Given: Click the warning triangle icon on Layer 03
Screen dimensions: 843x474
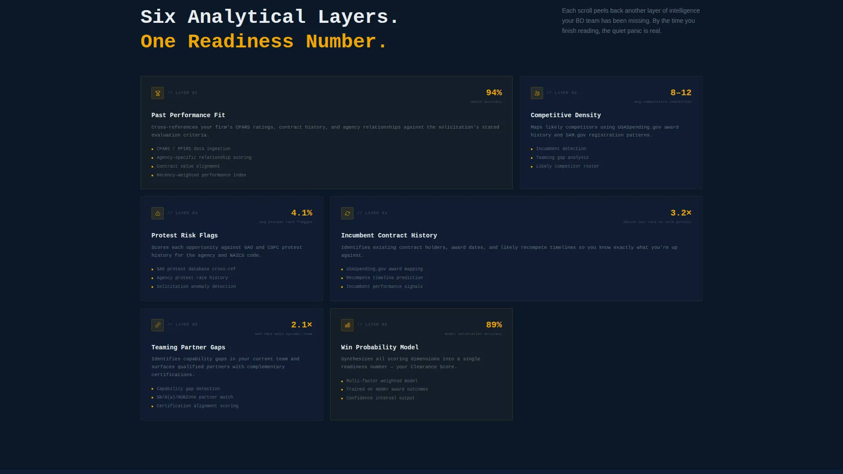Looking at the screenshot, I should [158, 213].
